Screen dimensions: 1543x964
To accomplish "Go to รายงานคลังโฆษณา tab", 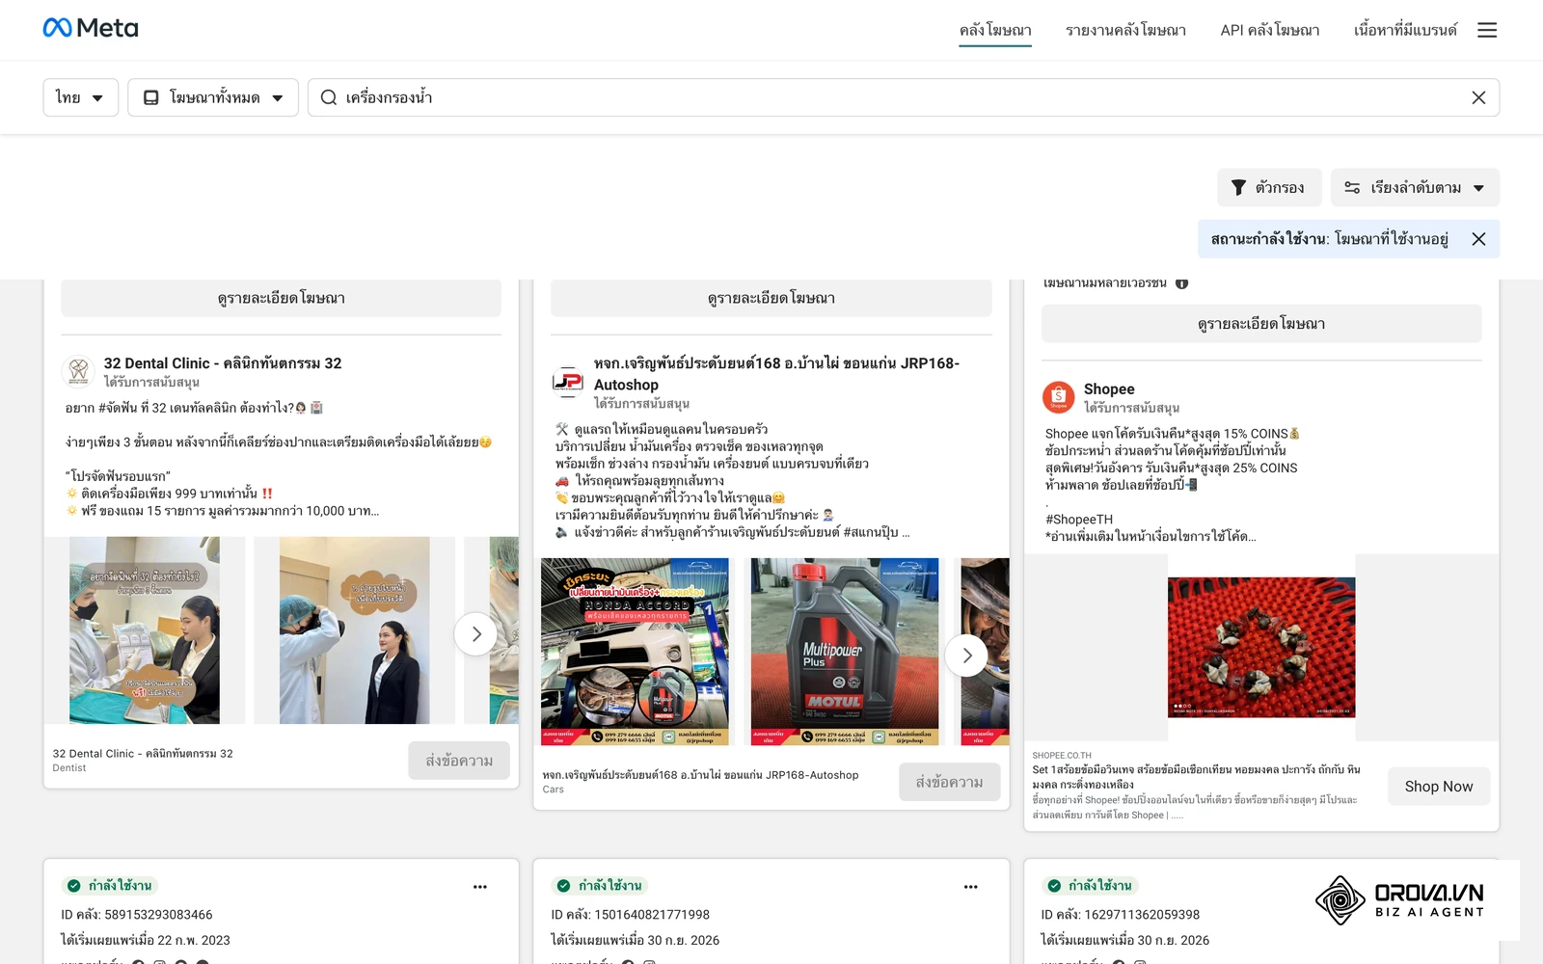I will pyautogui.click(x=1125, y=30).
